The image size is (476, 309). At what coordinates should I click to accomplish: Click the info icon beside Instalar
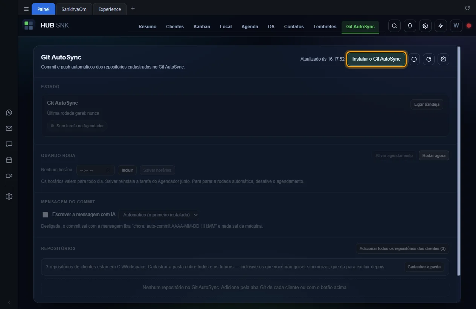click(414, 59)
